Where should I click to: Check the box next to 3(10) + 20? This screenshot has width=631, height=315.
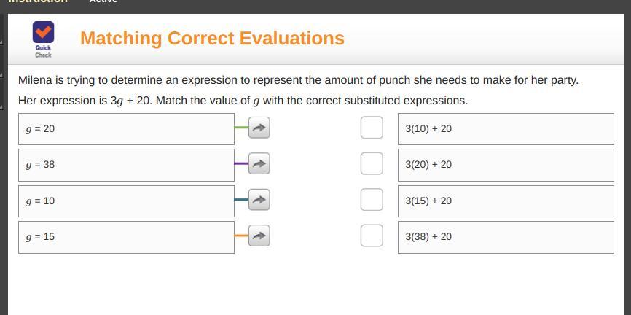[x=372, y=128]
